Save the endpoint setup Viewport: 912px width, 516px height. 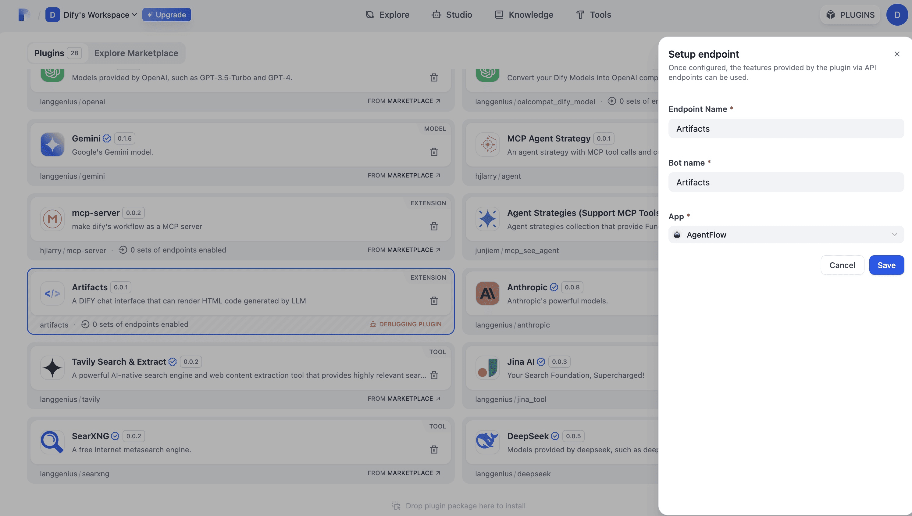886,265
